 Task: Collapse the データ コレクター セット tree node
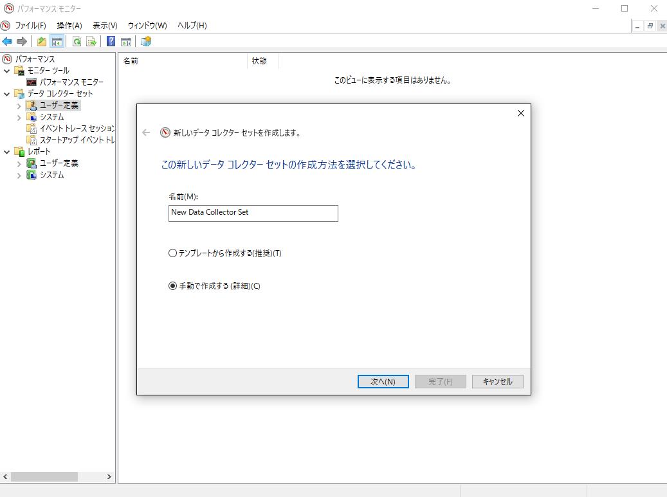7,94
